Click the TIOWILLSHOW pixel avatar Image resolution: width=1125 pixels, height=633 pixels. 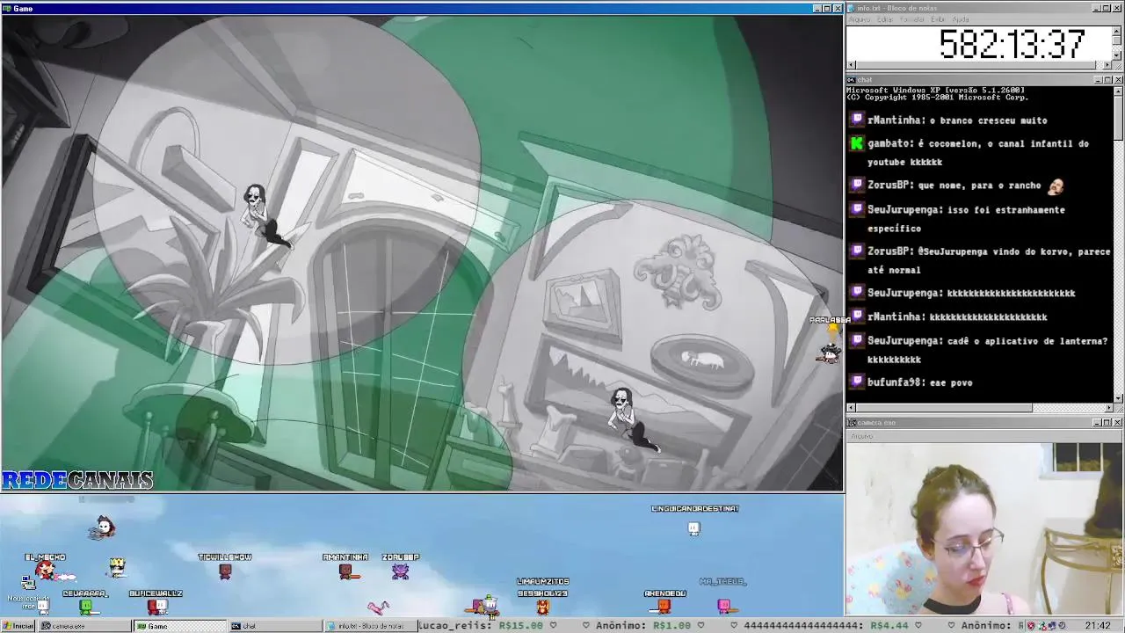225,571
